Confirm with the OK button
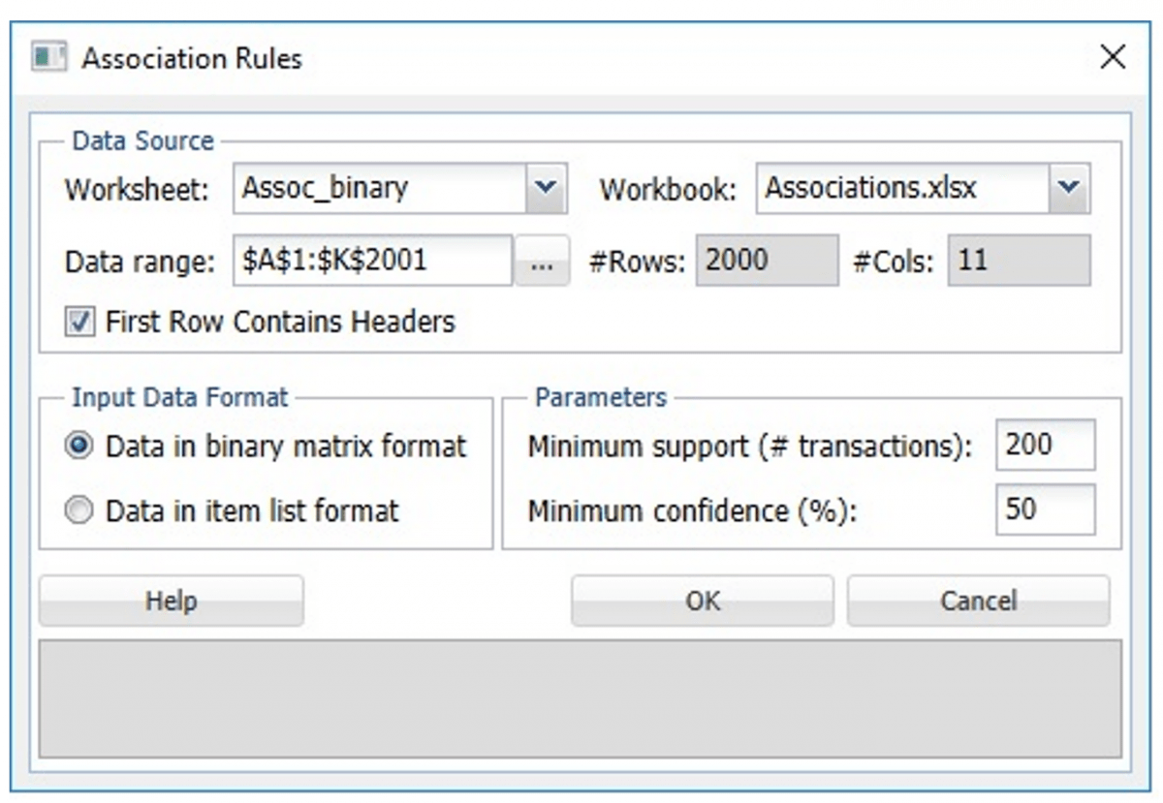Image resolution: width=1163 pixels, height=803 pixels. click(x=702, y=601)
